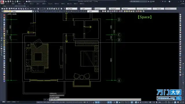The image size is (185, 104).
Task: Click the Layer Previous icon
Action: [36, 11]
